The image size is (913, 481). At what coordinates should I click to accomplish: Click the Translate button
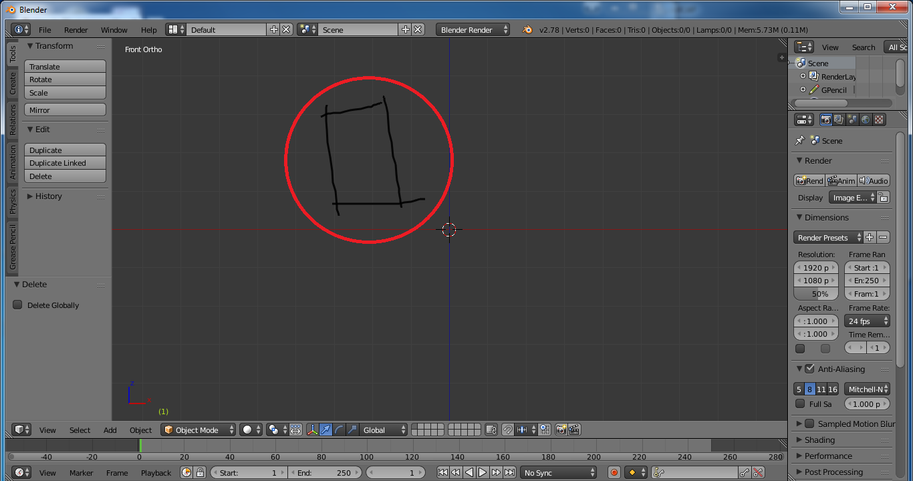click(x=66, y=66)
